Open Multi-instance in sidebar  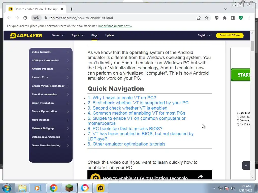(x=50, y=120)
